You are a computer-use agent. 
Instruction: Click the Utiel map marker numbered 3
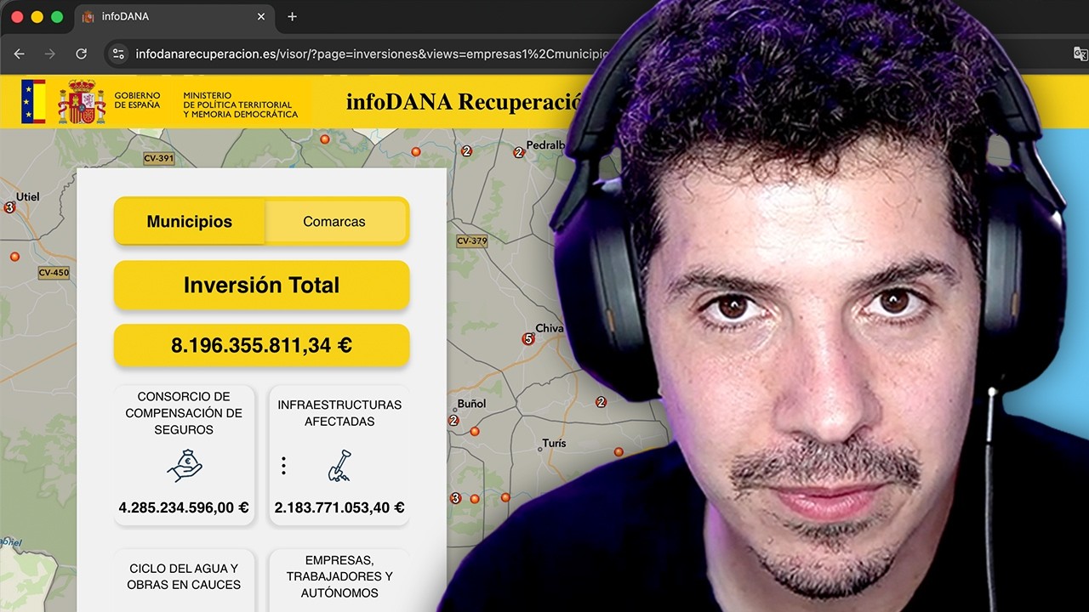10,207
